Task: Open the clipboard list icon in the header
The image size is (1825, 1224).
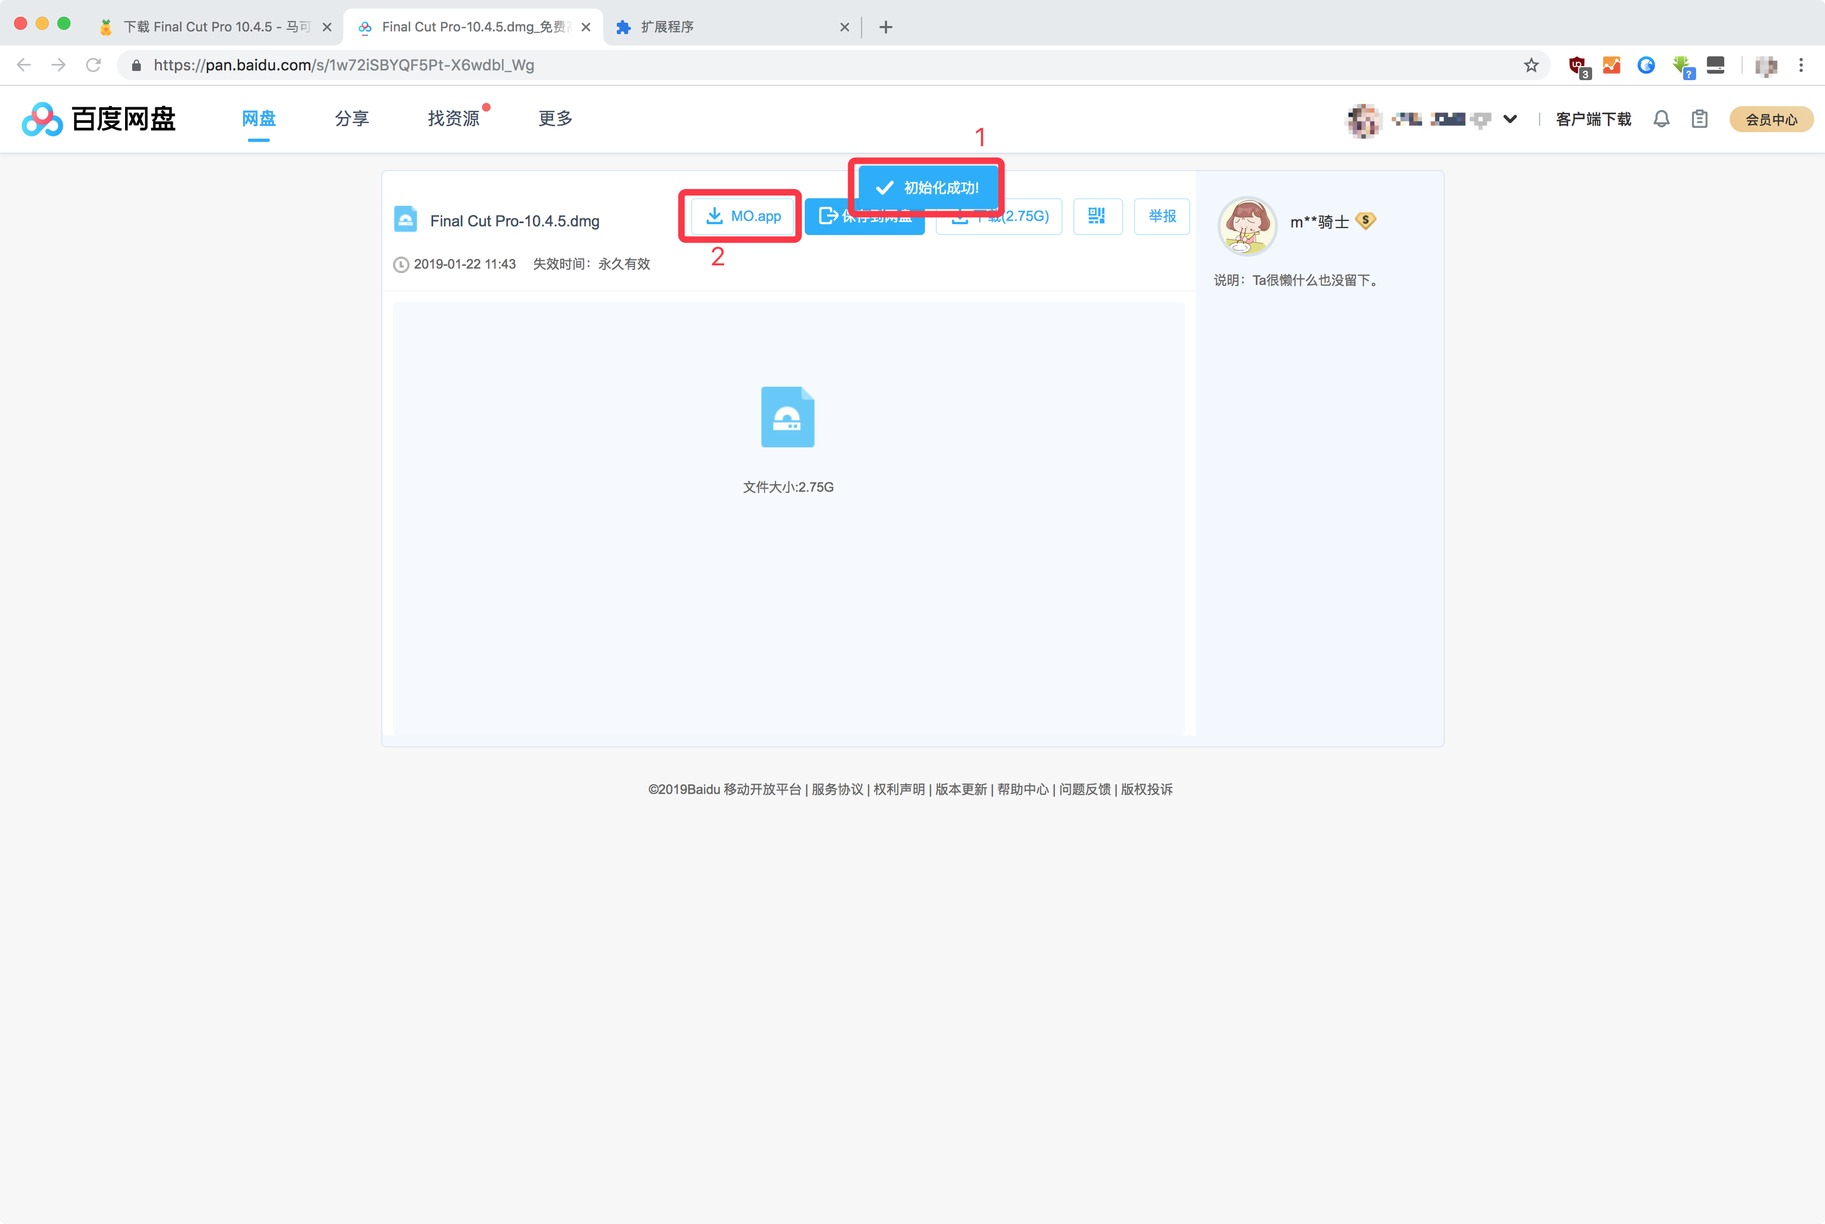Action: [1699, 119]
